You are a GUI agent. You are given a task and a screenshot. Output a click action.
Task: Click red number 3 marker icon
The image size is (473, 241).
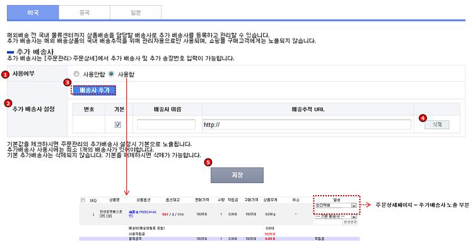[x=68, y=82]
